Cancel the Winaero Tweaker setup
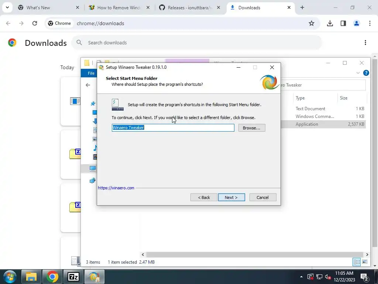The image size is (378, 284). (x=263, y=197)
